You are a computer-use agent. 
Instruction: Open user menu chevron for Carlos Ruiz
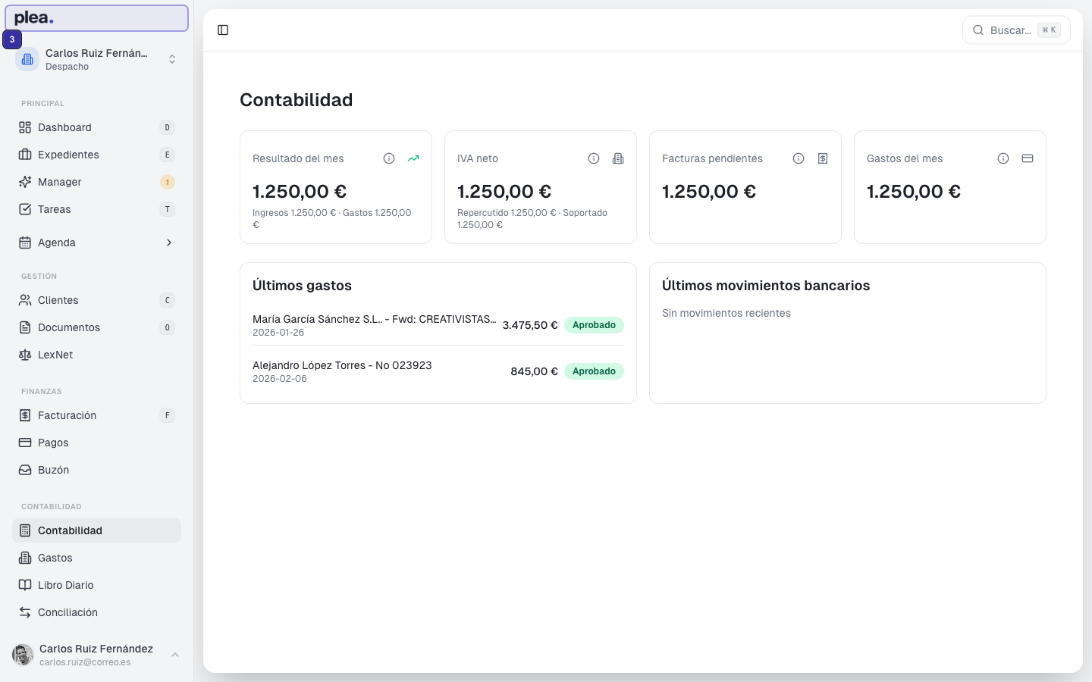[175, 655]
